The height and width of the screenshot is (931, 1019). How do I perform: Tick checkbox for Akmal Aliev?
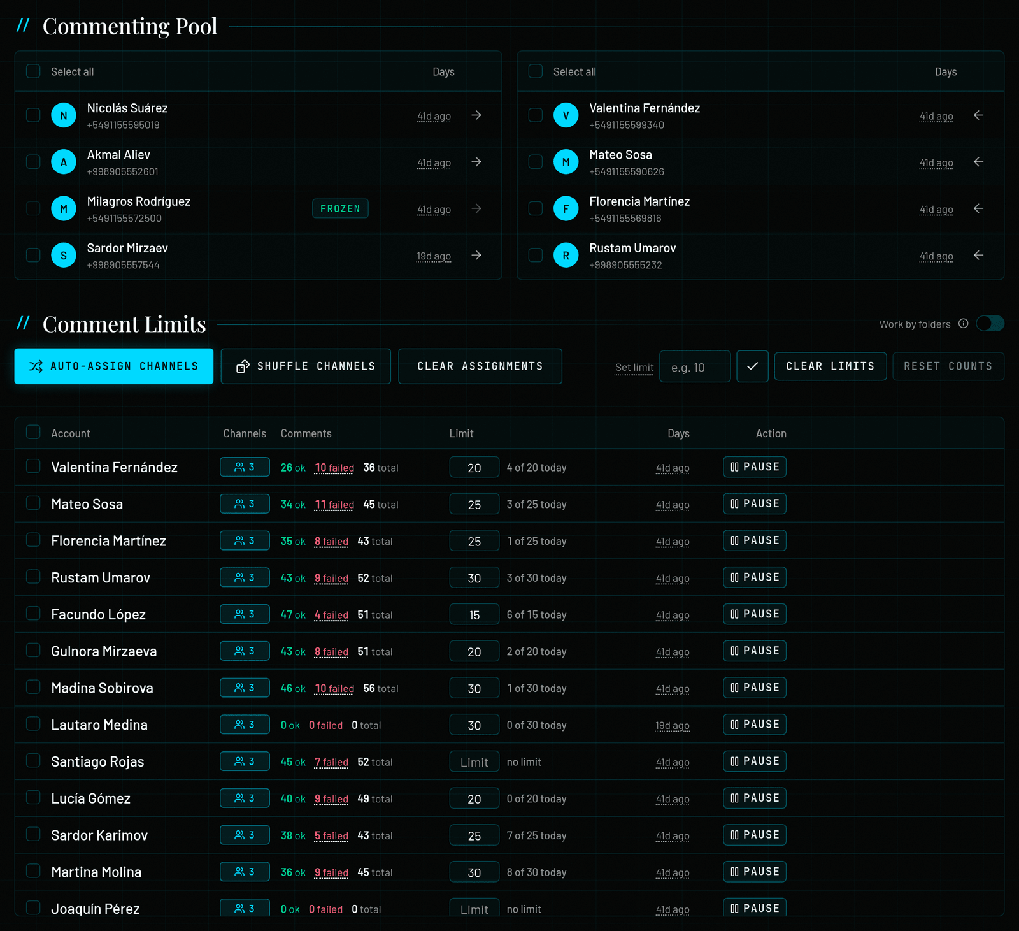(33, 162)
